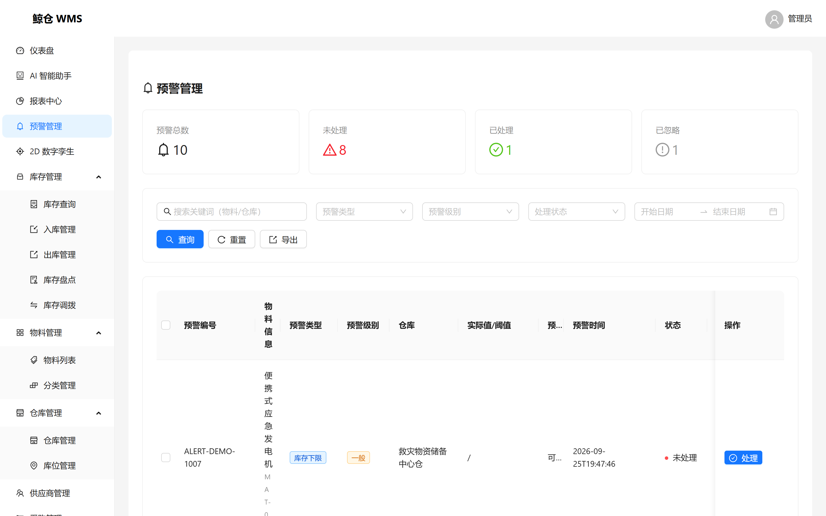The width and height of the screenshot is (826, 516).
Task: Open the 预警级别 dropdown
Action: (x=470, y=212)
